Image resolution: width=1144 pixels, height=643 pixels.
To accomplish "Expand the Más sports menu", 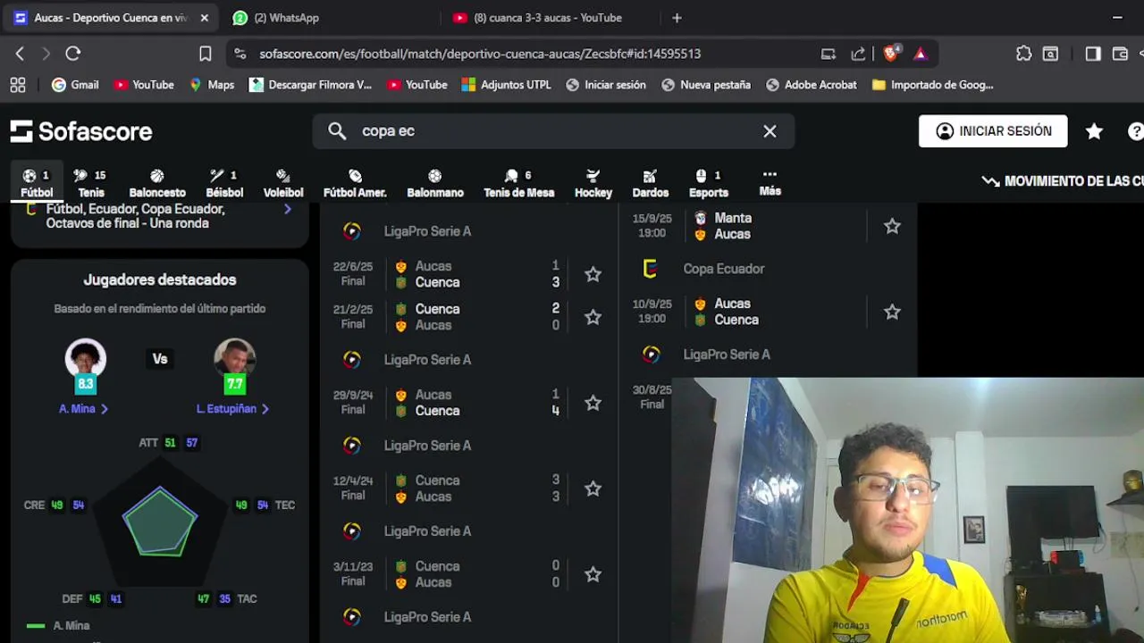I will click(770, 182).
